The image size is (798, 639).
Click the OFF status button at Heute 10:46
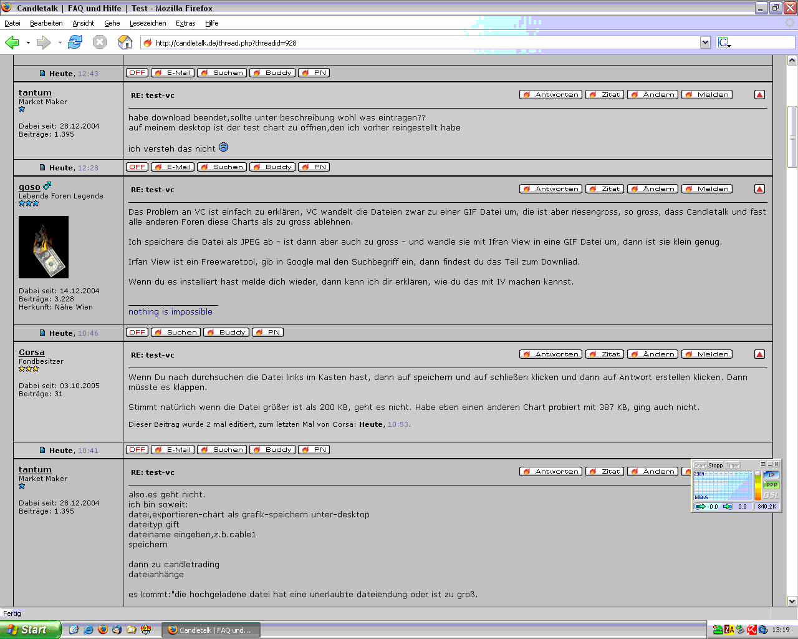(137, 333)
